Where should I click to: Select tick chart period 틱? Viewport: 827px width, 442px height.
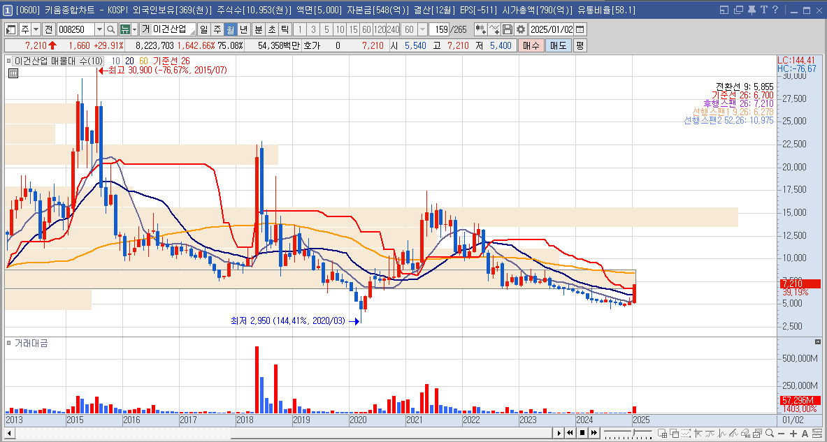285,29
